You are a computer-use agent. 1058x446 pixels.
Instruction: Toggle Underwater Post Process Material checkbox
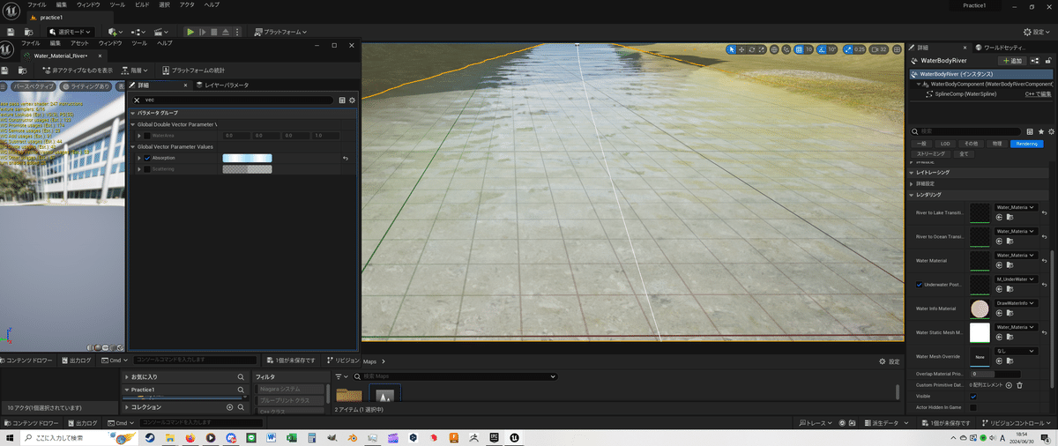click(x=920, y=285)
